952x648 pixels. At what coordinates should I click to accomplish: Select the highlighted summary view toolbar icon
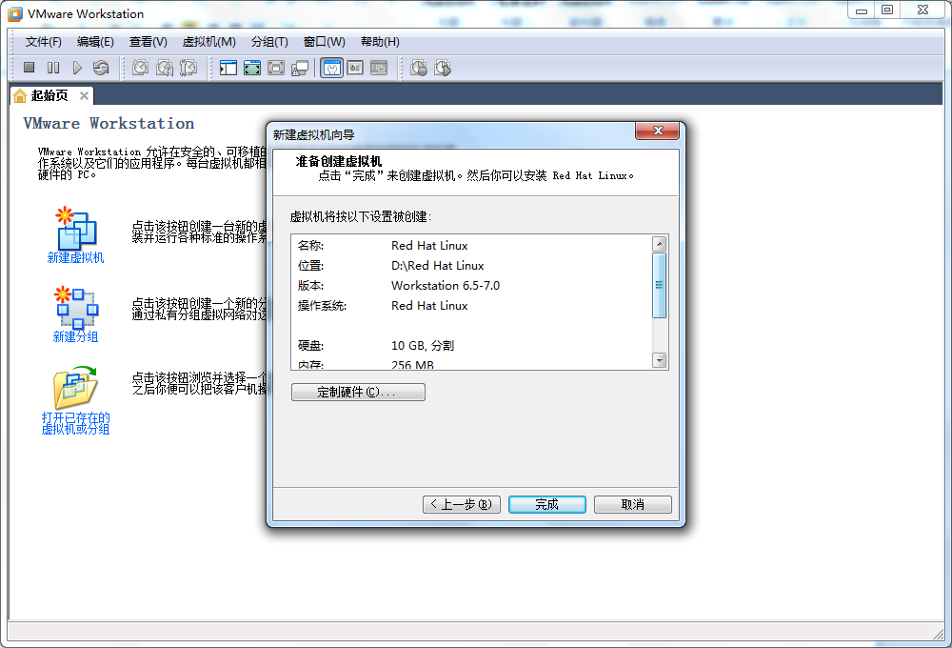(331, 68)
